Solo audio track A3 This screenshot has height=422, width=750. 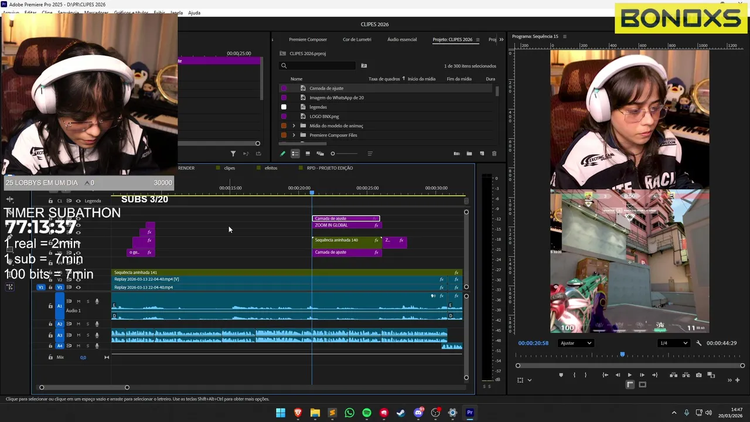88,335
